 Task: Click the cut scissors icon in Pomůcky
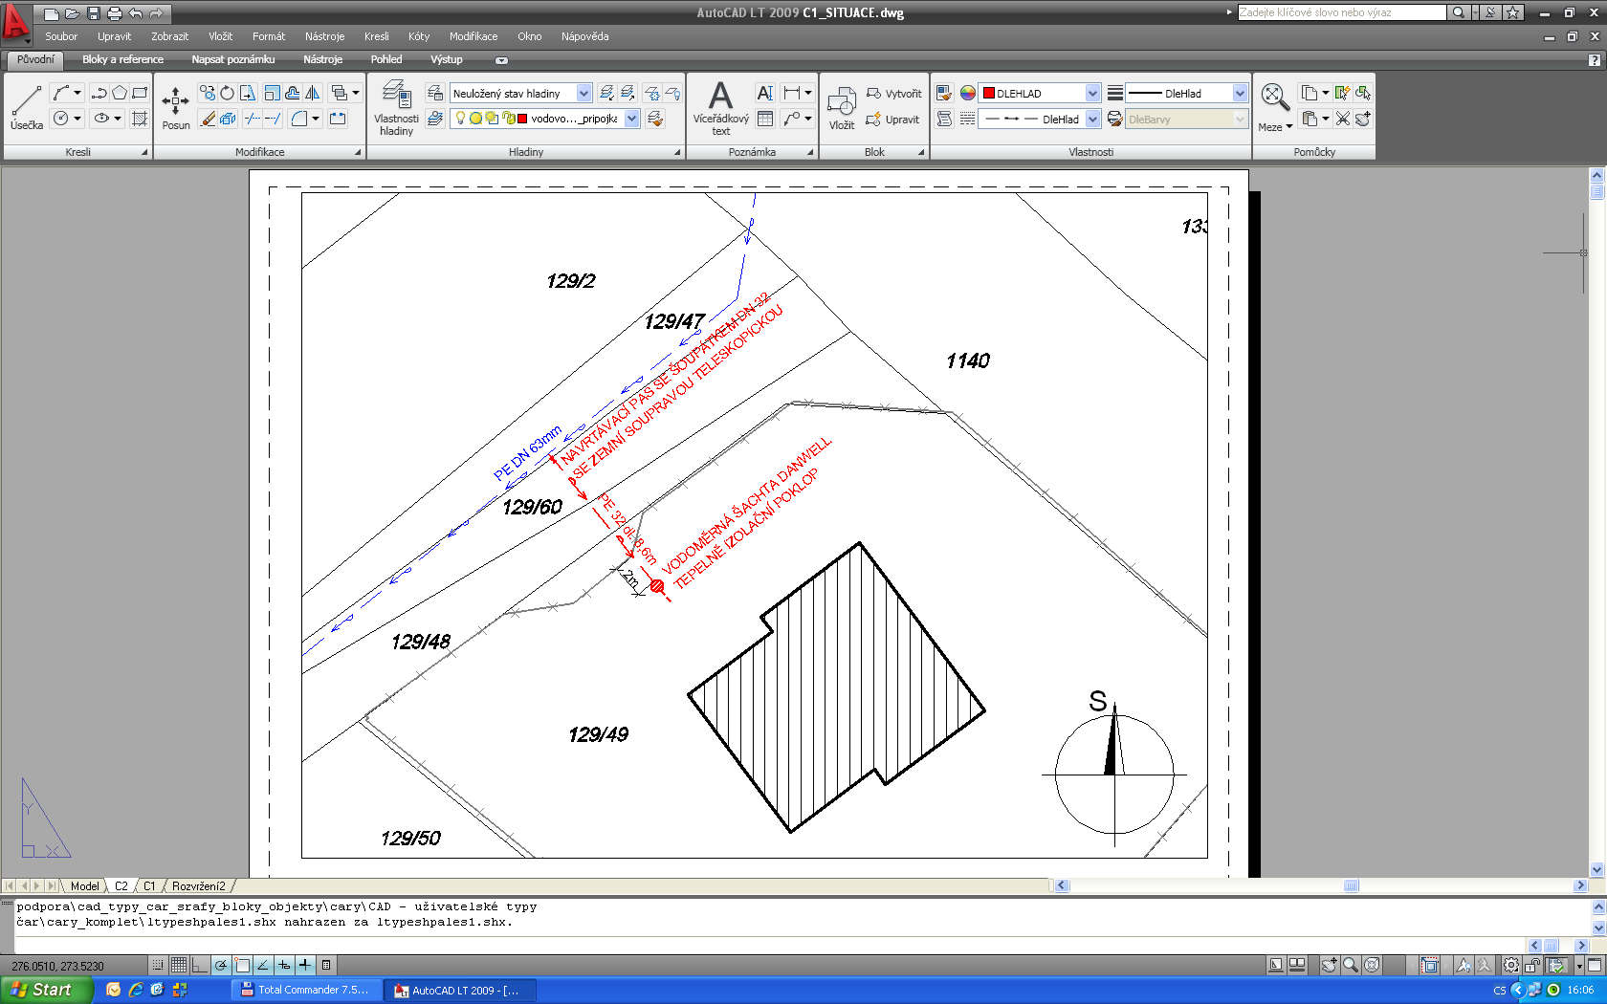(1343, 119)
